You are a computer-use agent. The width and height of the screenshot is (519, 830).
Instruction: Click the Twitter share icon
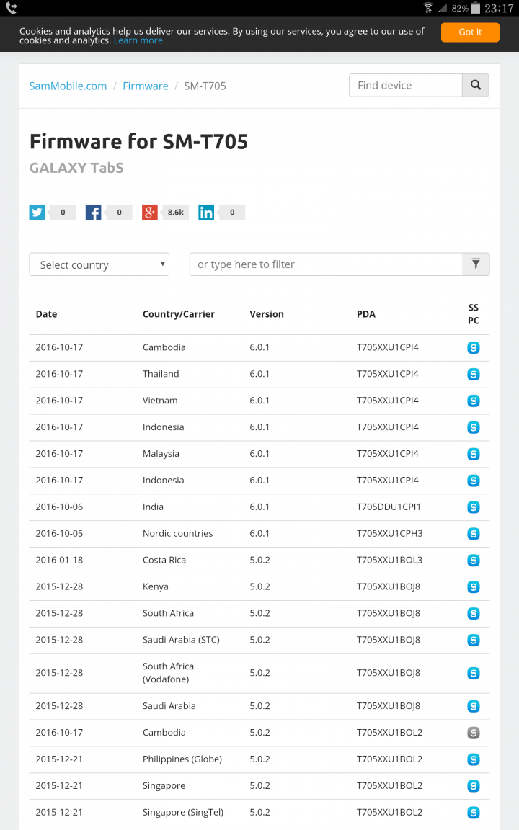(x=37, y=213)
